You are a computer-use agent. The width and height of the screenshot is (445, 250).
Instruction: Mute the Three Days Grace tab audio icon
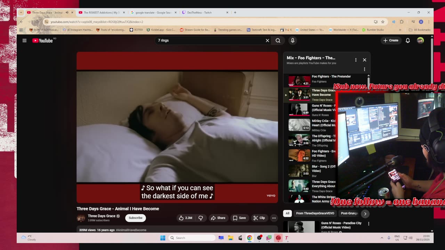[67, 12]
